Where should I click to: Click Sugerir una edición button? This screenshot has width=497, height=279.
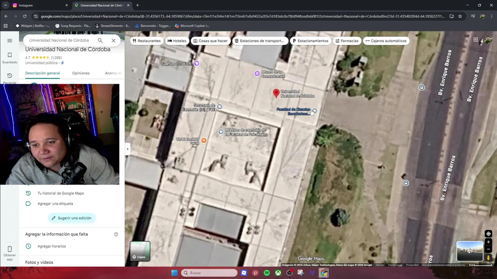(71, 218)
